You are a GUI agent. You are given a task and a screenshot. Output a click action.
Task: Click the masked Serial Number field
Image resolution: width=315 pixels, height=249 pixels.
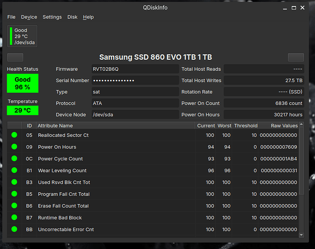pos(135,81)
